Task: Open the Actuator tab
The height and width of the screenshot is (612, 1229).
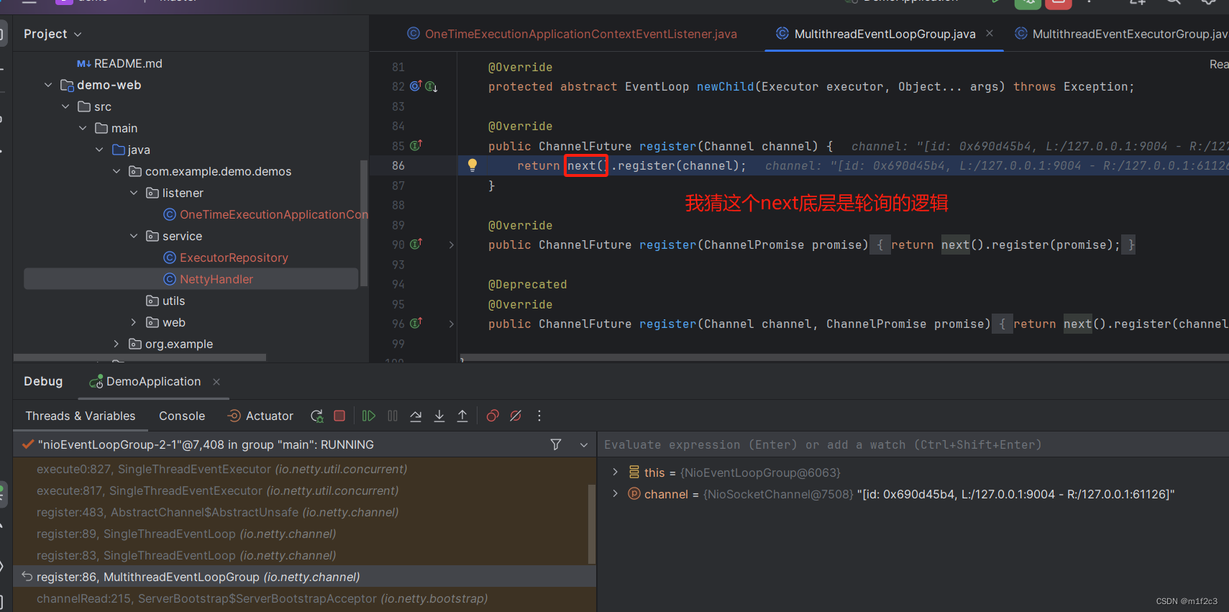Action: point(260,416)
